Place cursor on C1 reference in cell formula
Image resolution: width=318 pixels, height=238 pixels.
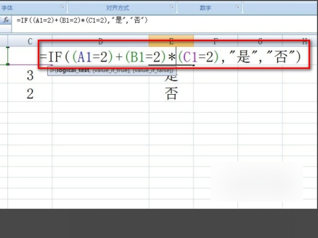pyautogui.click(x=192, y=56)
